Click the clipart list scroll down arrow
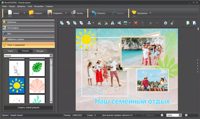Viewport: 200px width, 119px height. click(x=51, y=102)
